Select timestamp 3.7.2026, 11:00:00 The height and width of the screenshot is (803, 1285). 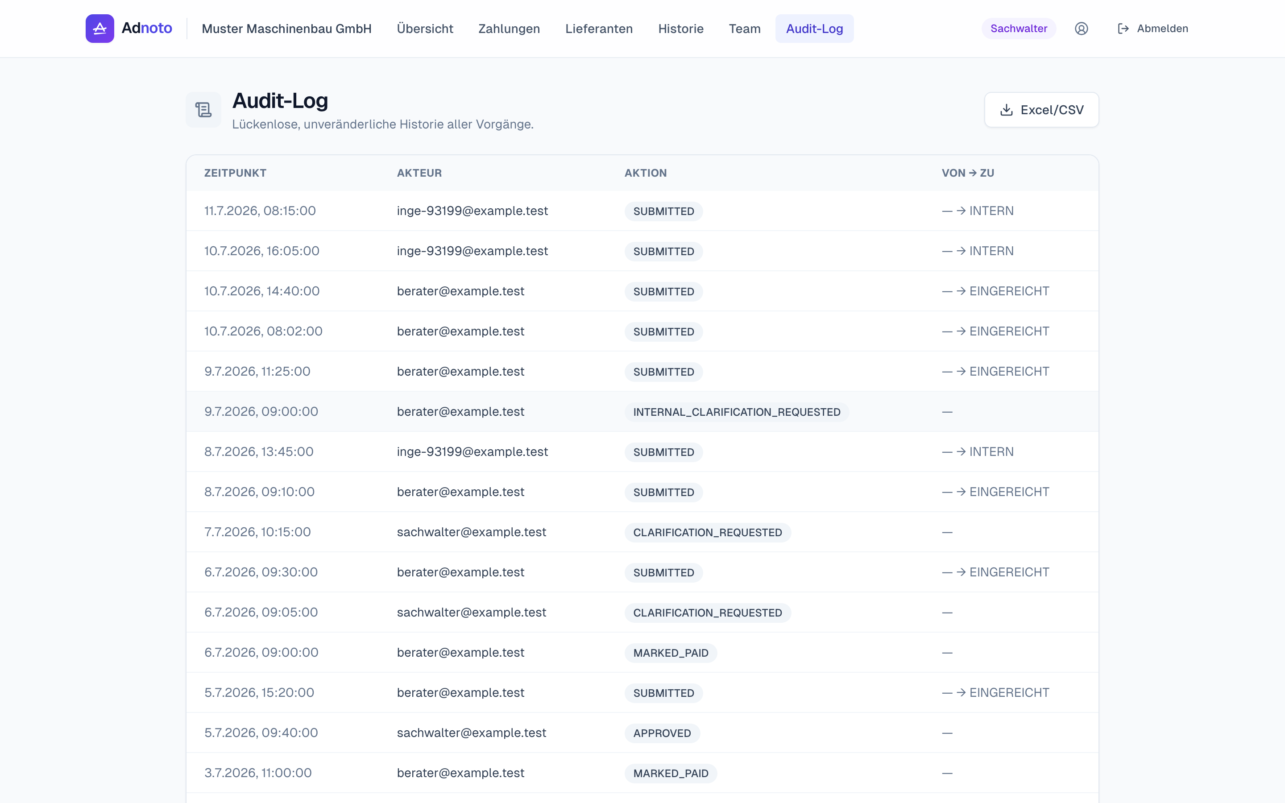click(258, 773)
